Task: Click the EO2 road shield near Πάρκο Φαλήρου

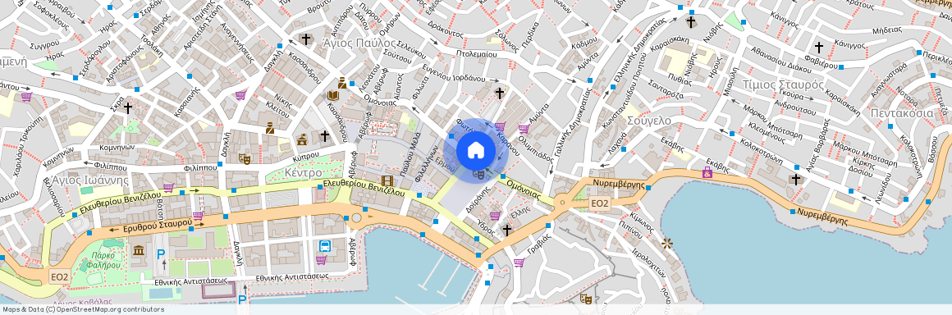Action: [59, 276]
